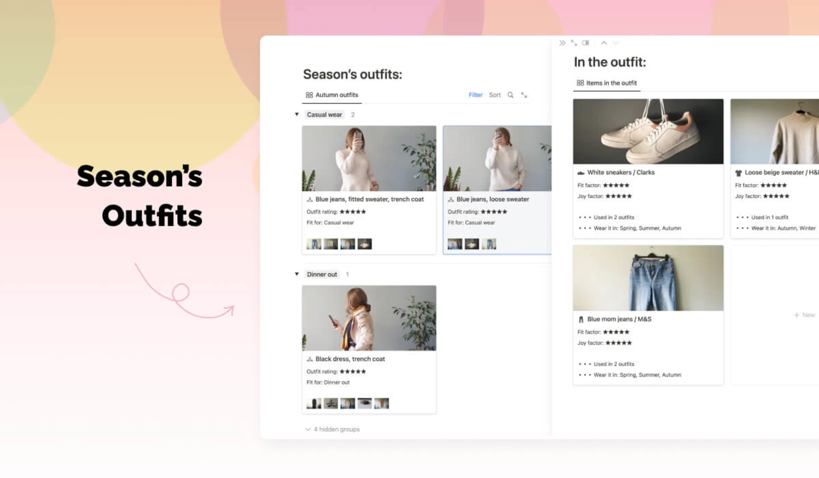Go to previous item with up chevron
819x478 pixels.
pyautogui.click(x=604, y=43)
